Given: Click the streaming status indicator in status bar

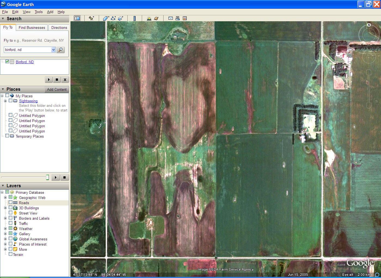Looking at the screenshot, I should coord(377,274).
